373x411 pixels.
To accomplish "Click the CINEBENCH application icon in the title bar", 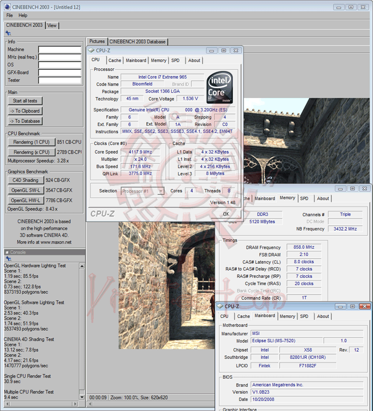I will 7,7.
